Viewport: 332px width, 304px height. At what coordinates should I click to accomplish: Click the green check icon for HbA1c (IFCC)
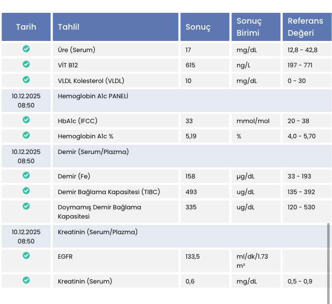[26, 120]
